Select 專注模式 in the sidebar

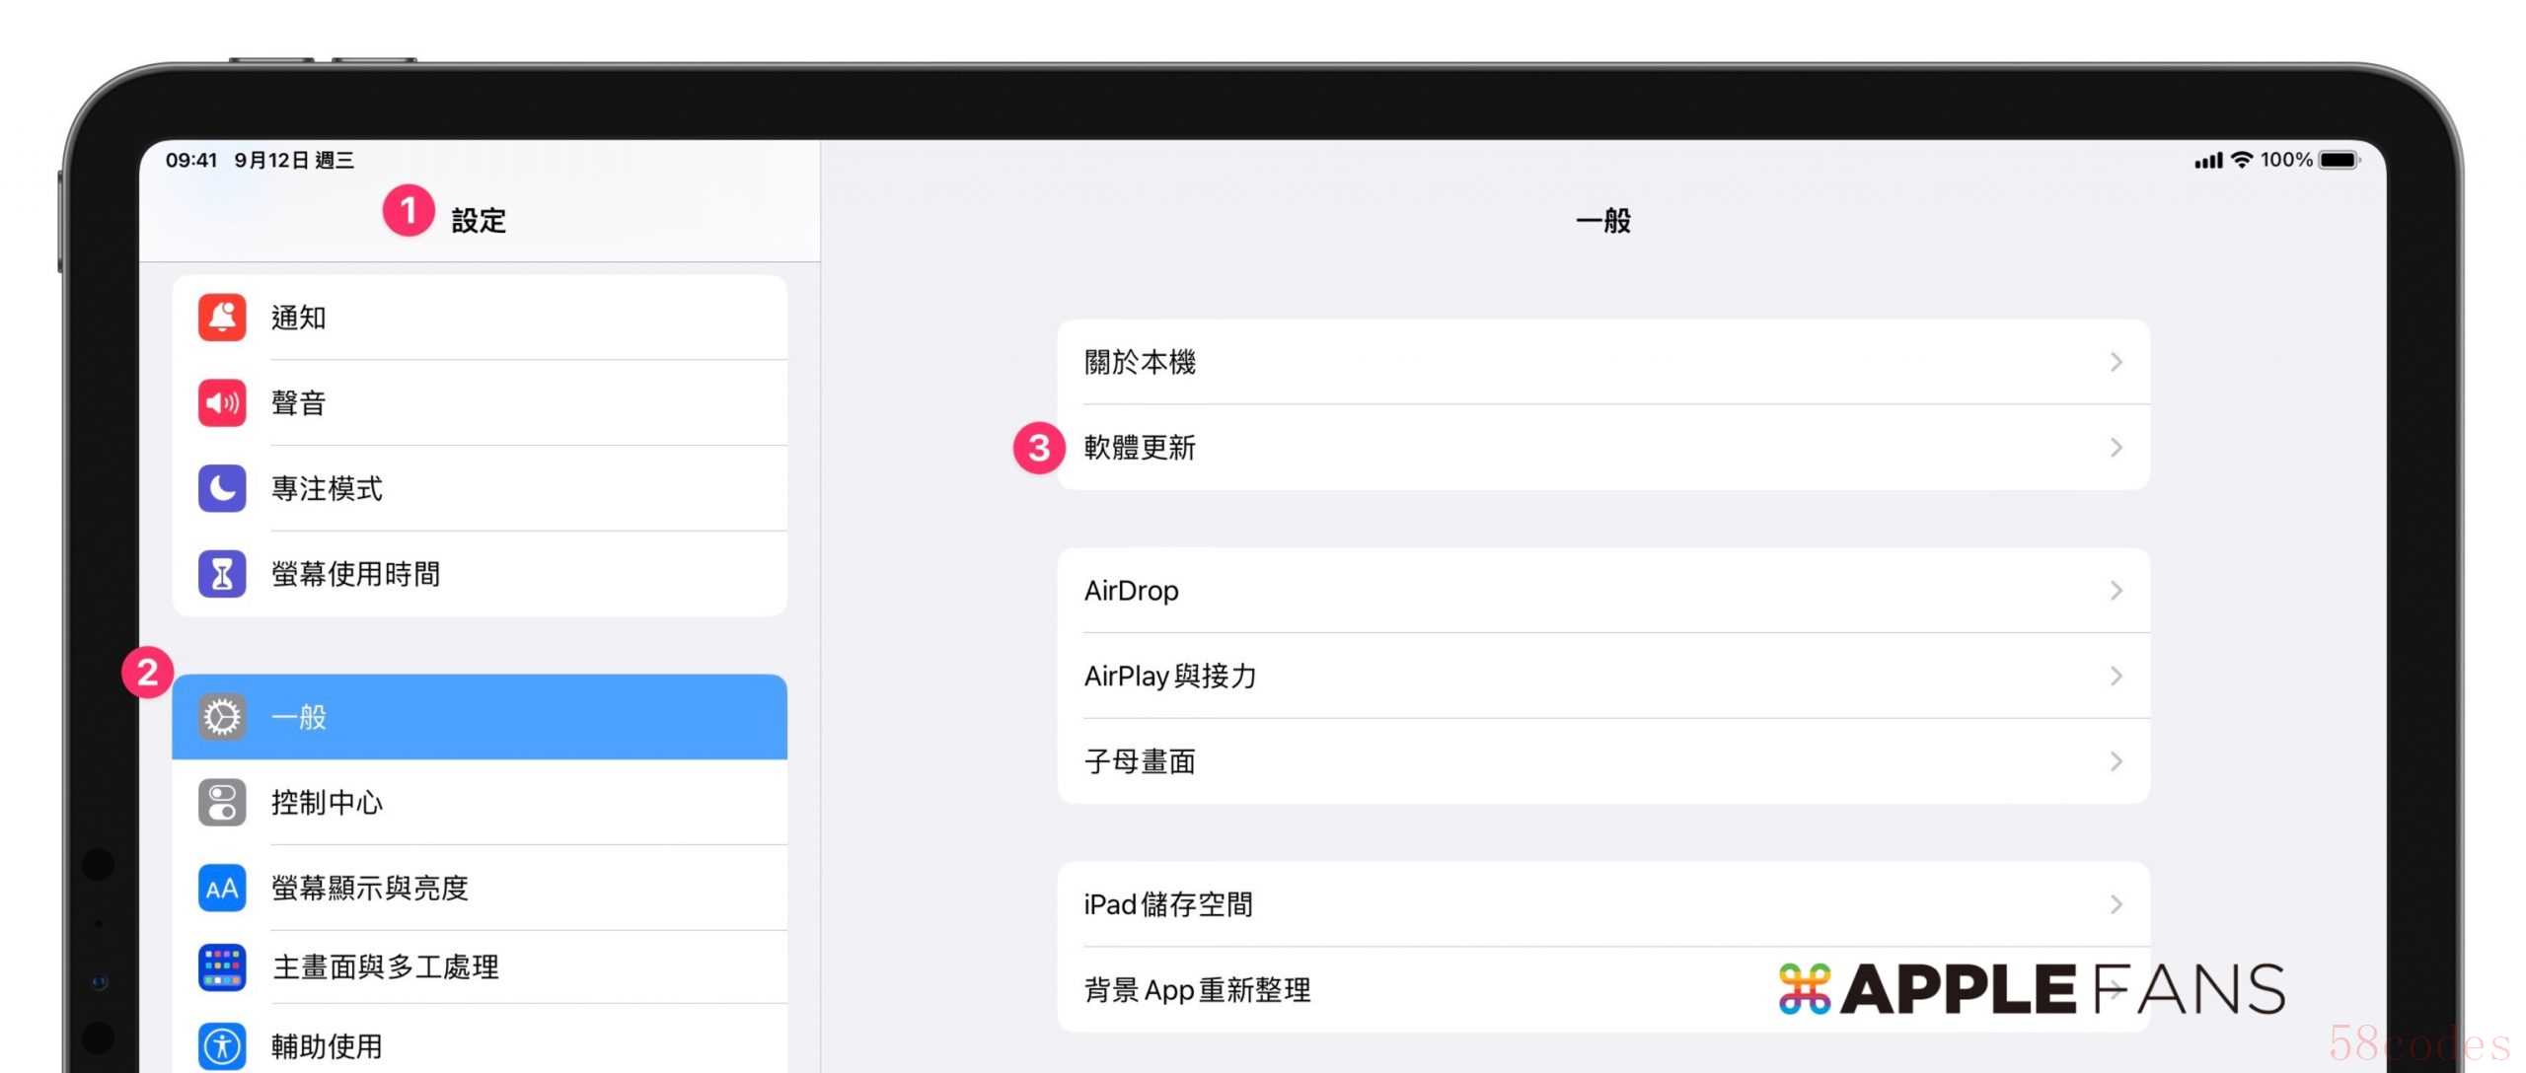click(x=328, y=488)
